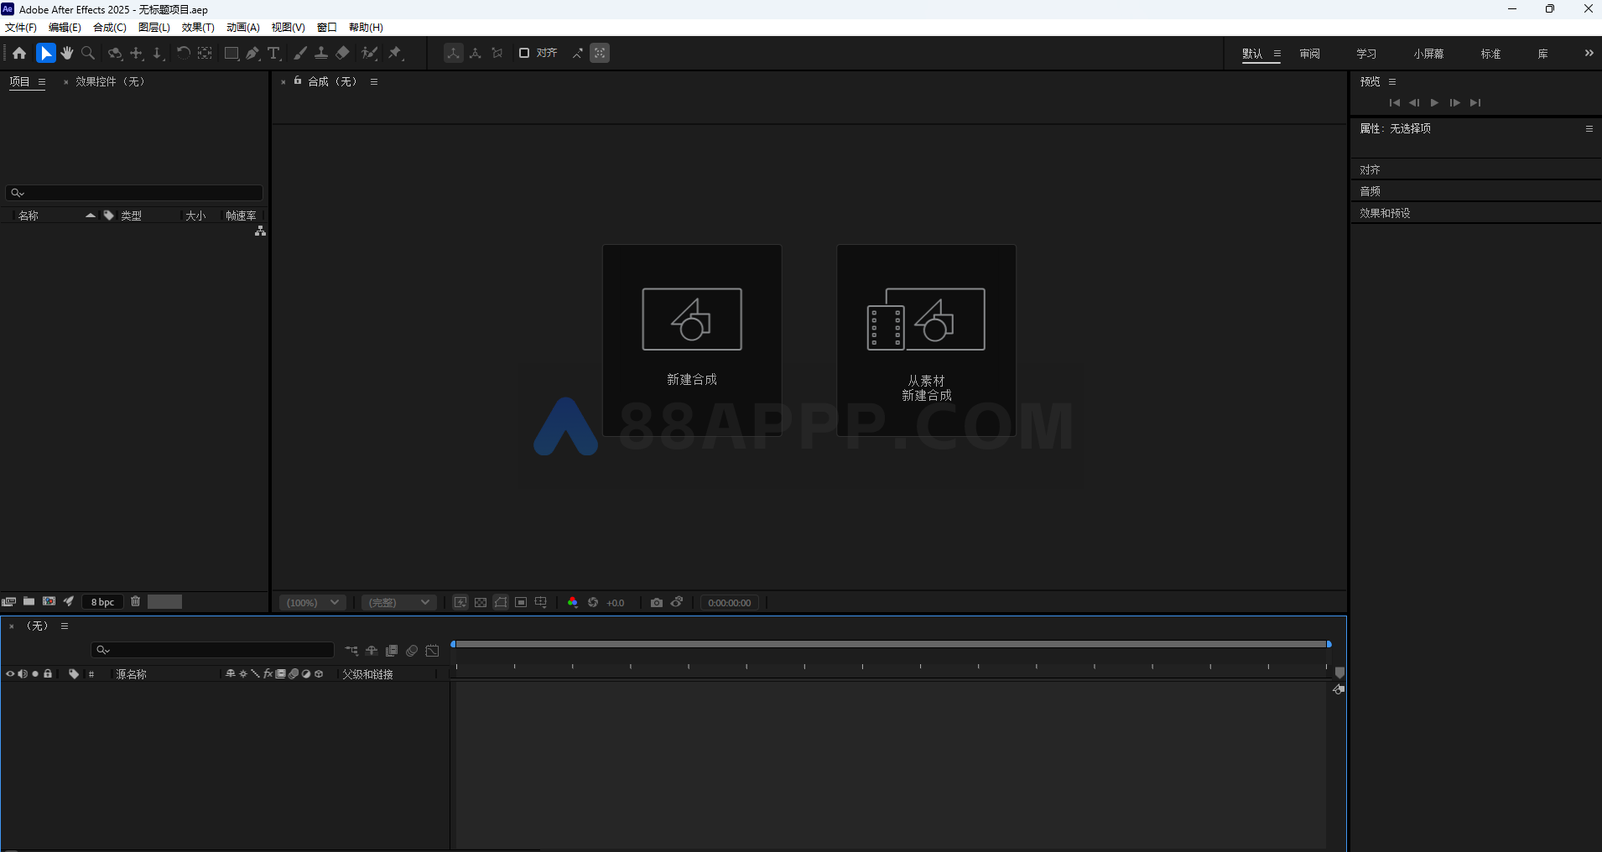Select the Rectangle shape tool

tap(231, 53)
